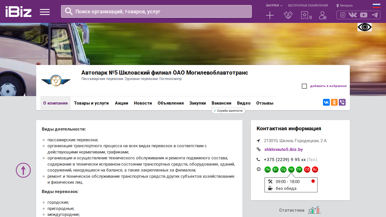Open the hamburger menu
This screenshot has width=386, height=217.
click(x=45, y=12)
